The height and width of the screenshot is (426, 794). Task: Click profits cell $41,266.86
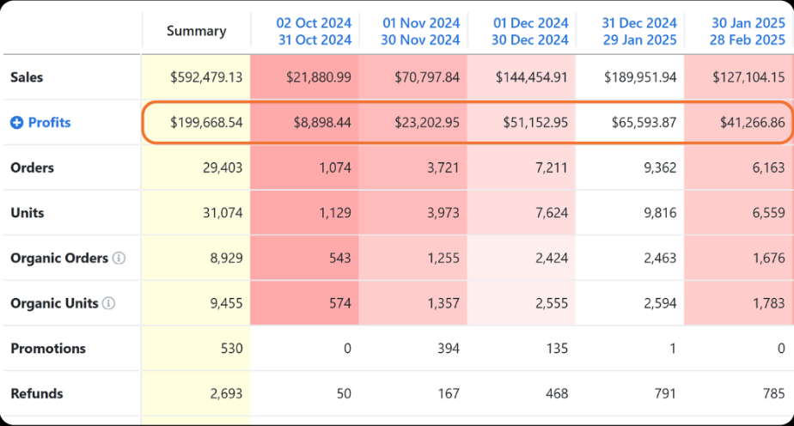click(753, 123)
